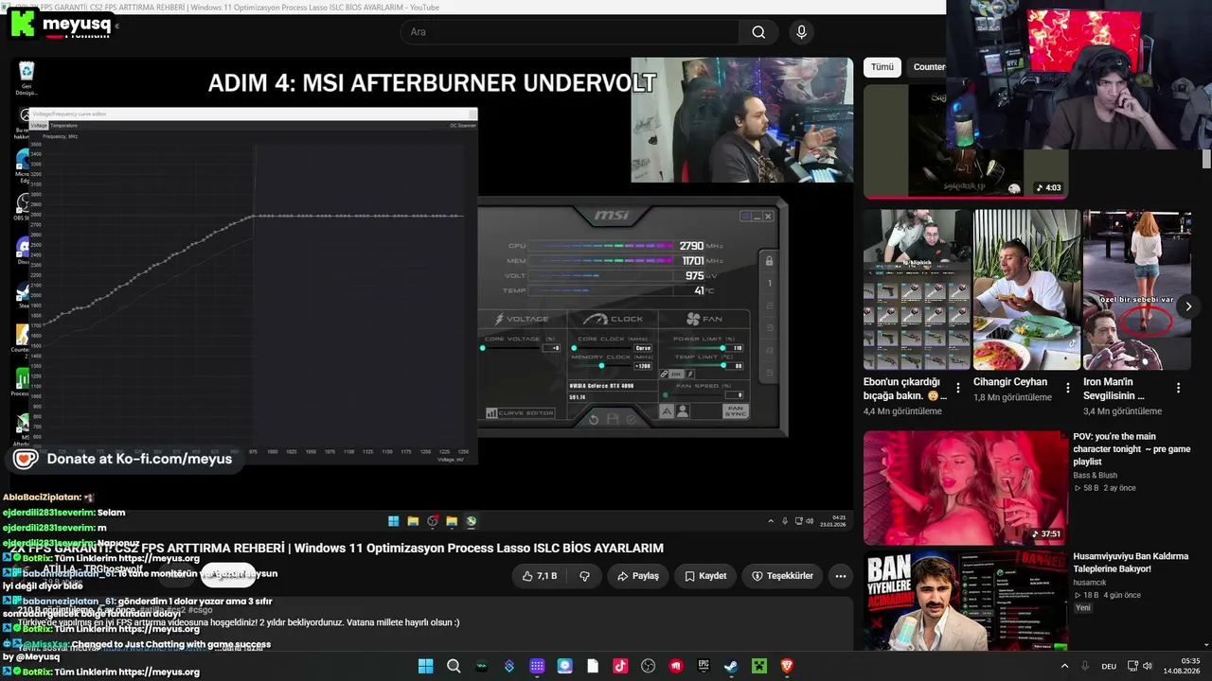Adjust the Temp Limit slider handle

(723, 365)
